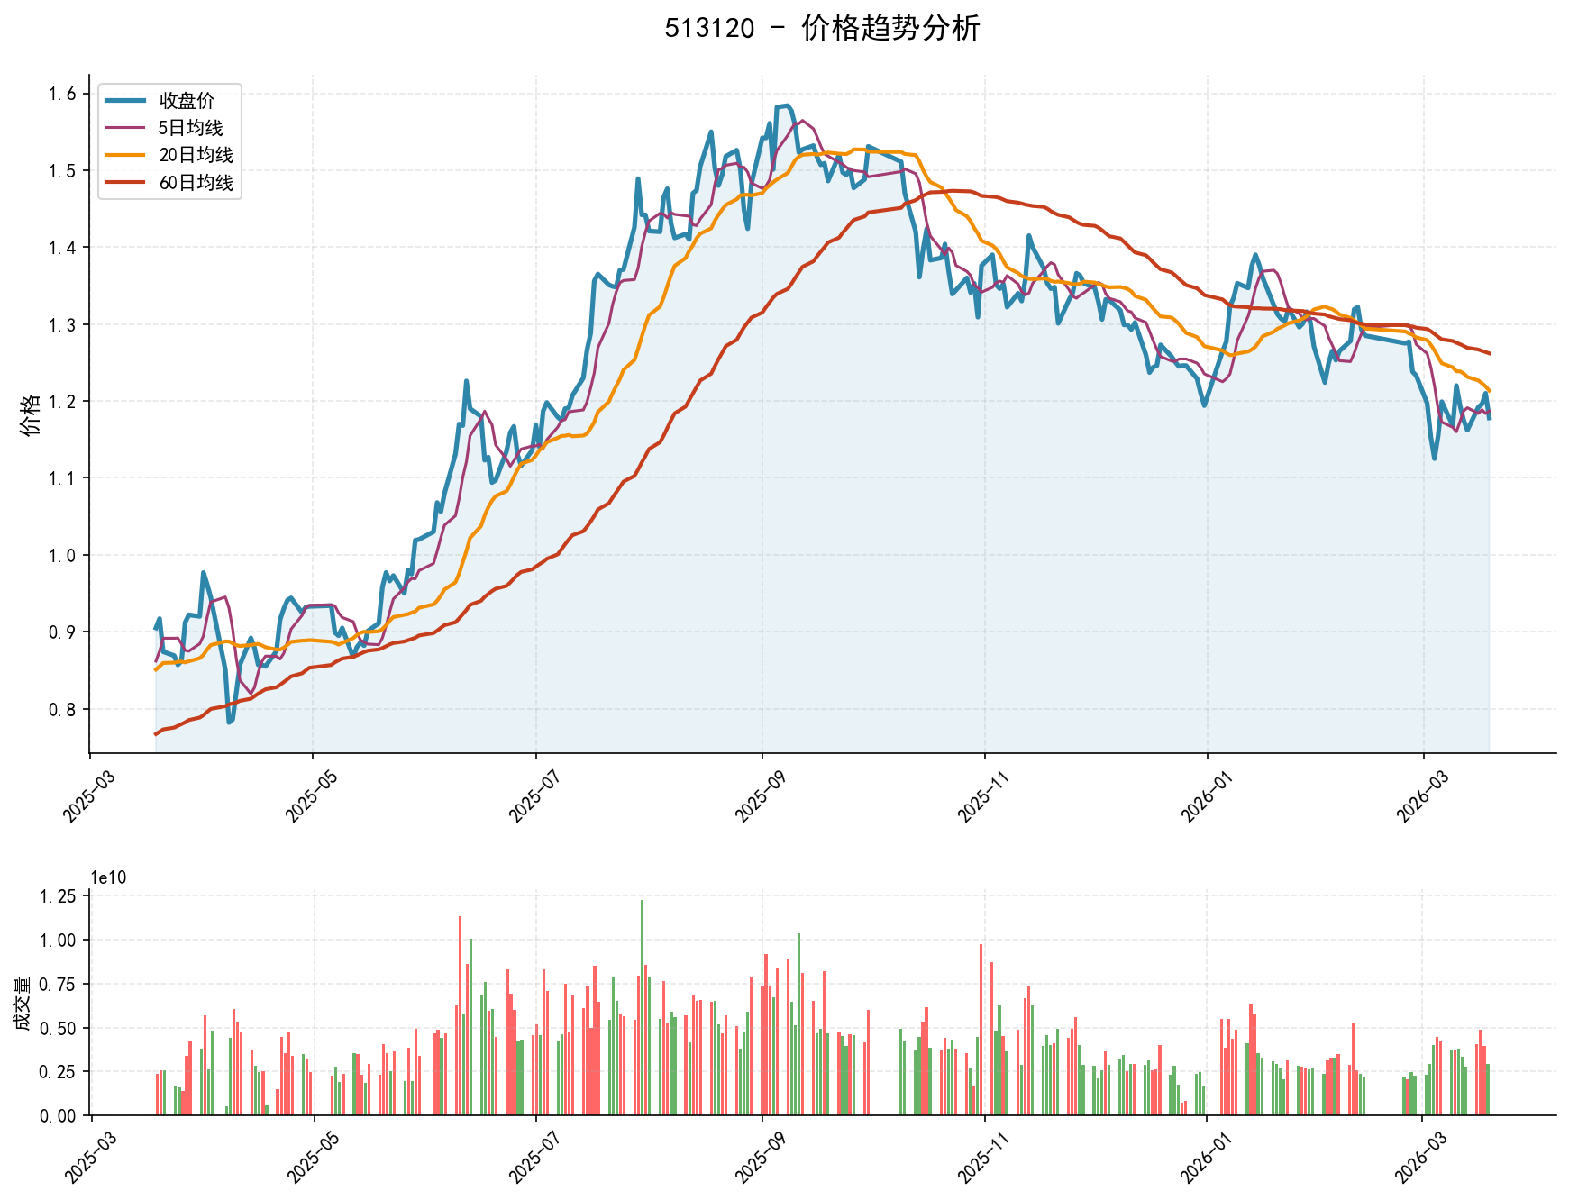This screenshot has height=1200, width=1569.
Task: Click the 收盘价 legend entry label
Action: pos(187,100)
